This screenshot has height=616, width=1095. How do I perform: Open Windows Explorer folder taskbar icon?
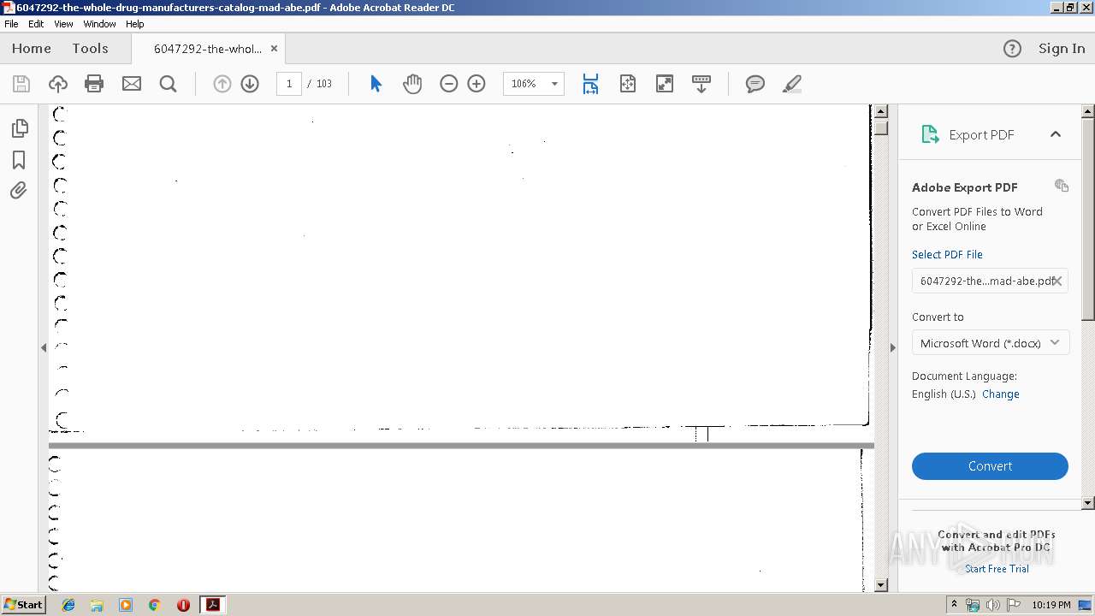[97, 605]
